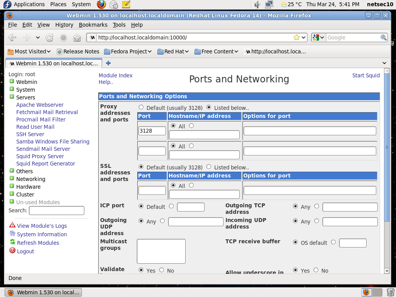This screenshot has height=297, width=396.
Task: Open the Tools menu
Action: [x=119, y=25]
